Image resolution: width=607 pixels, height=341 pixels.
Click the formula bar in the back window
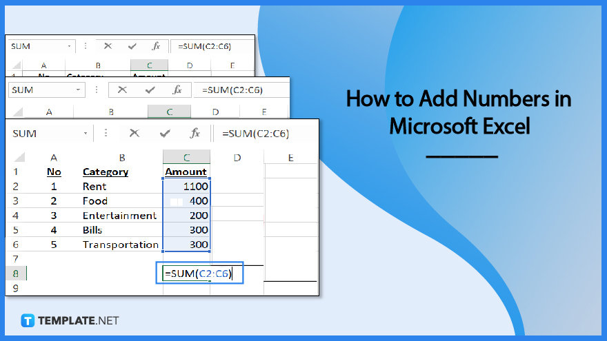[212, 46]
